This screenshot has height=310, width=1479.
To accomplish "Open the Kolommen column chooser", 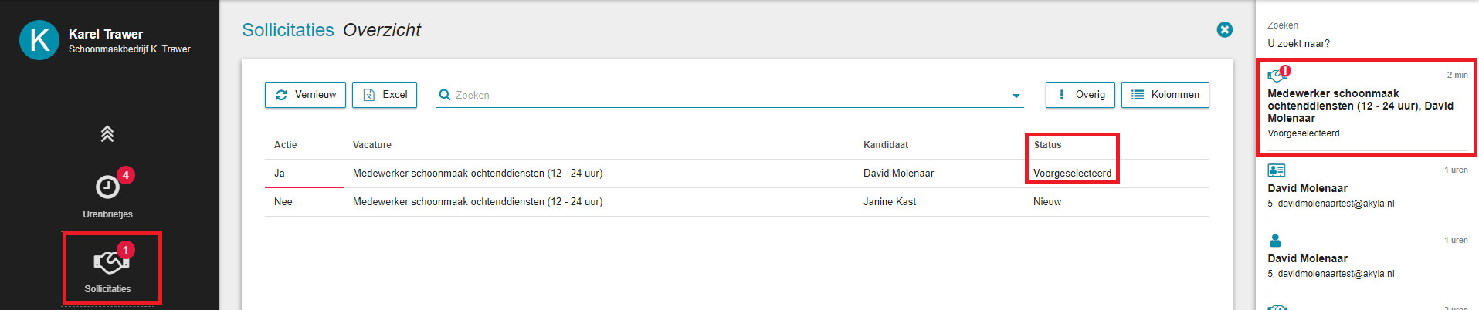I will (1165, 95).
